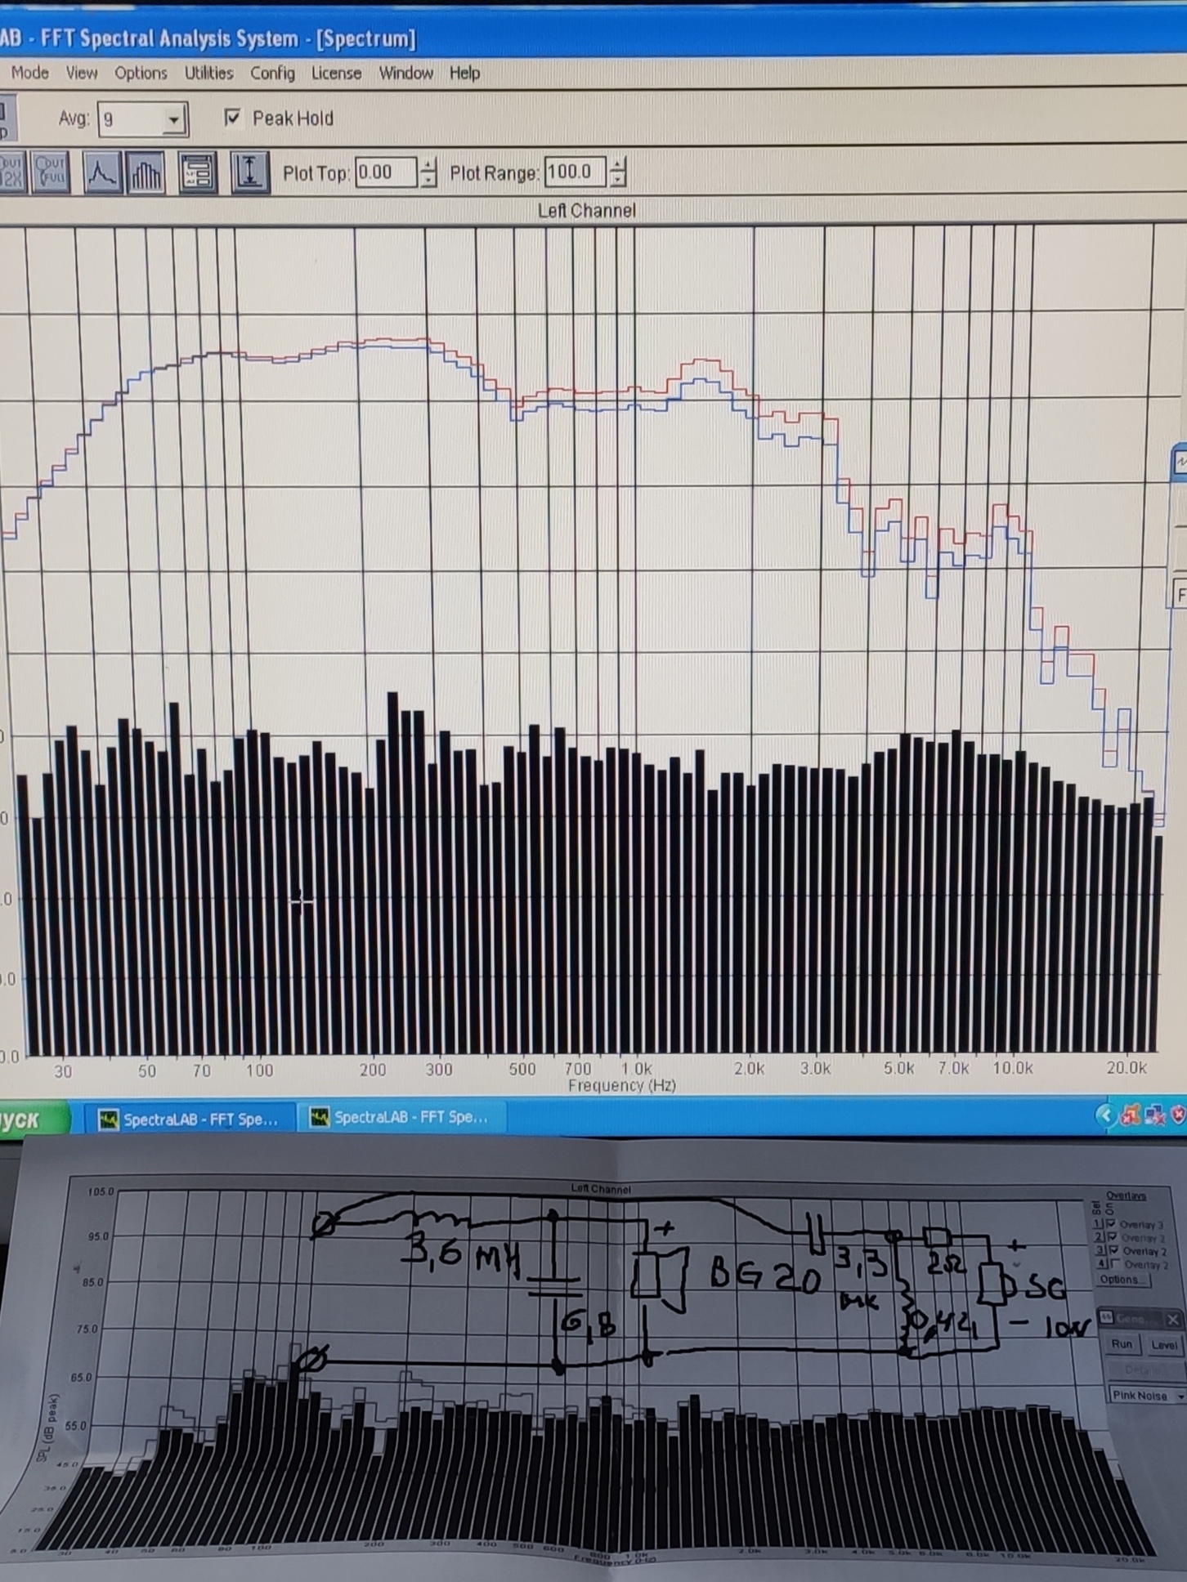Click the Peak Hold label text

[293, 118]
